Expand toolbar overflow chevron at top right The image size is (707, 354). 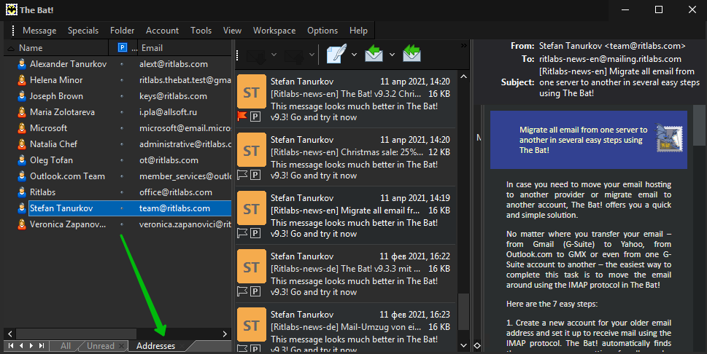point(463,45)
